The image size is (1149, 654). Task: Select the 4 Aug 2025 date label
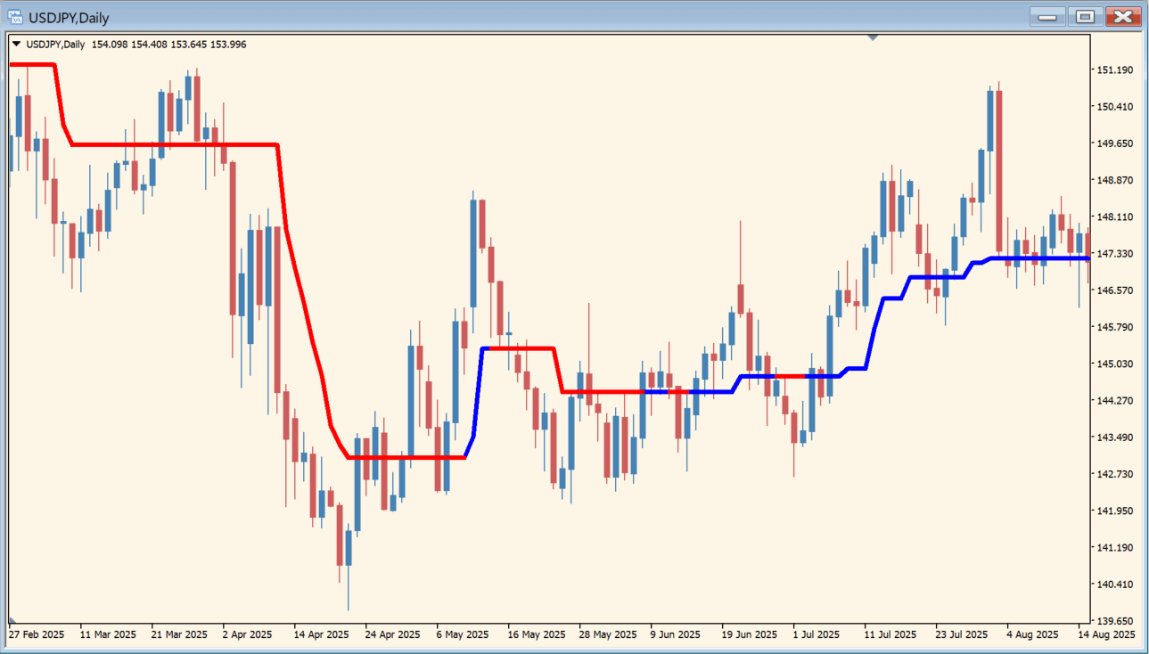[x=1032, y=635]
